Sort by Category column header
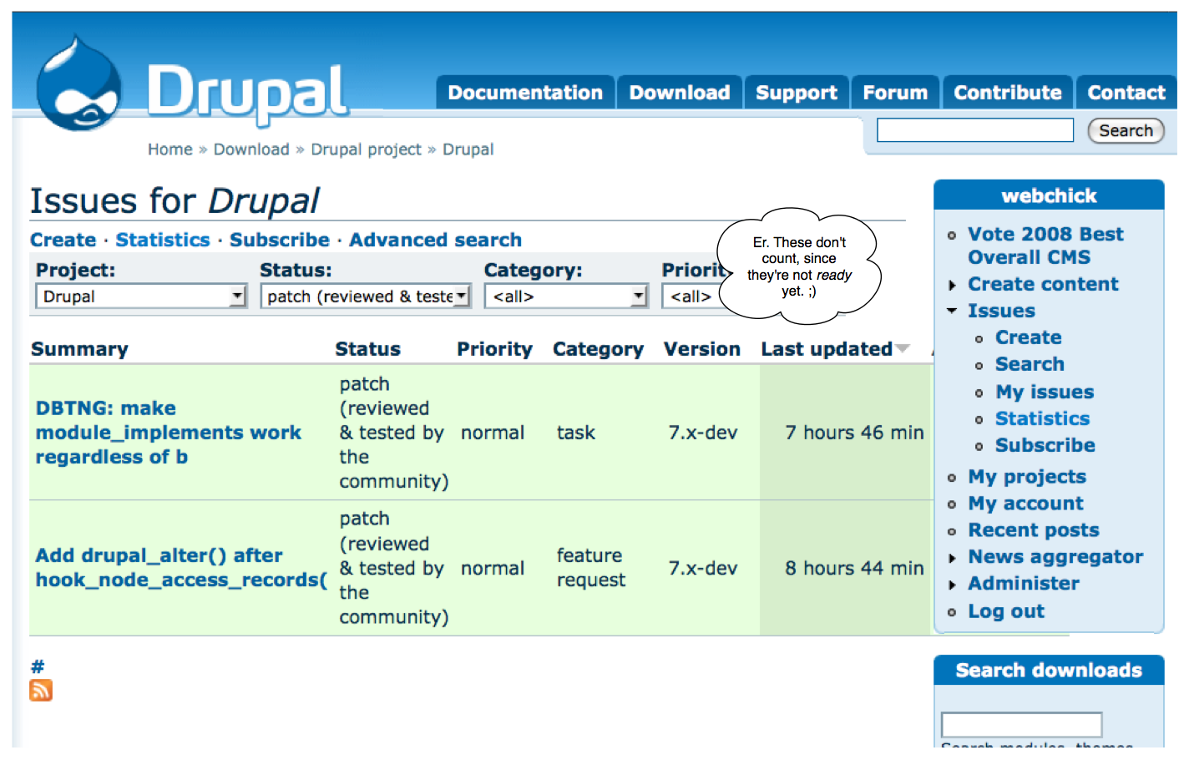This screenshot has width=1189, height=760. [x=598, y=349]
